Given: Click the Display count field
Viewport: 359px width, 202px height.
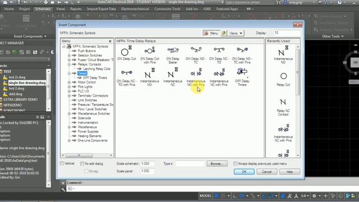Looking at the screenshot, I should [x=287, y=33].
